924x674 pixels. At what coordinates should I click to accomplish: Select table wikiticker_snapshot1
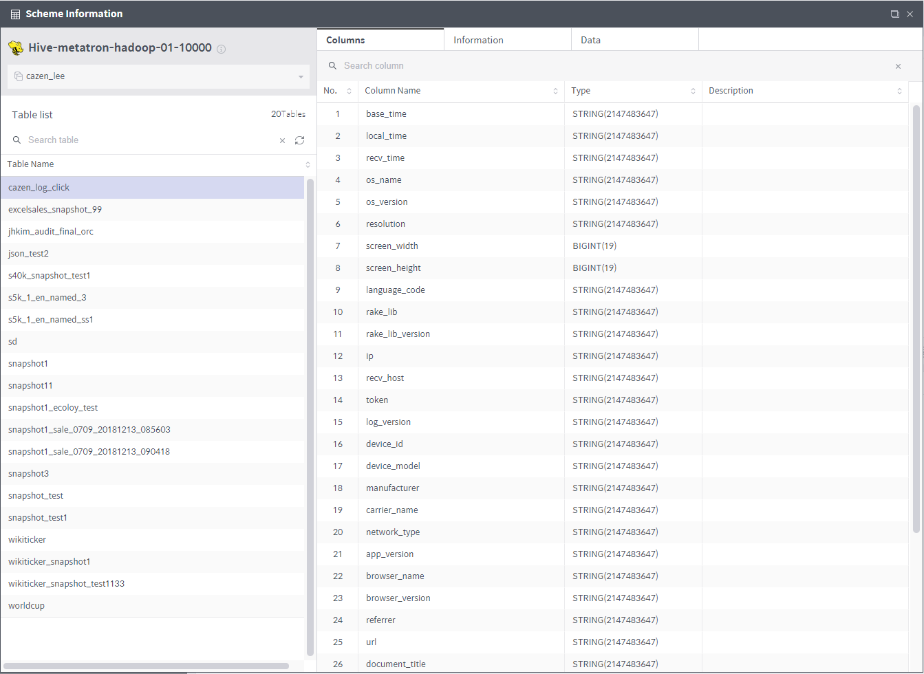152,562
